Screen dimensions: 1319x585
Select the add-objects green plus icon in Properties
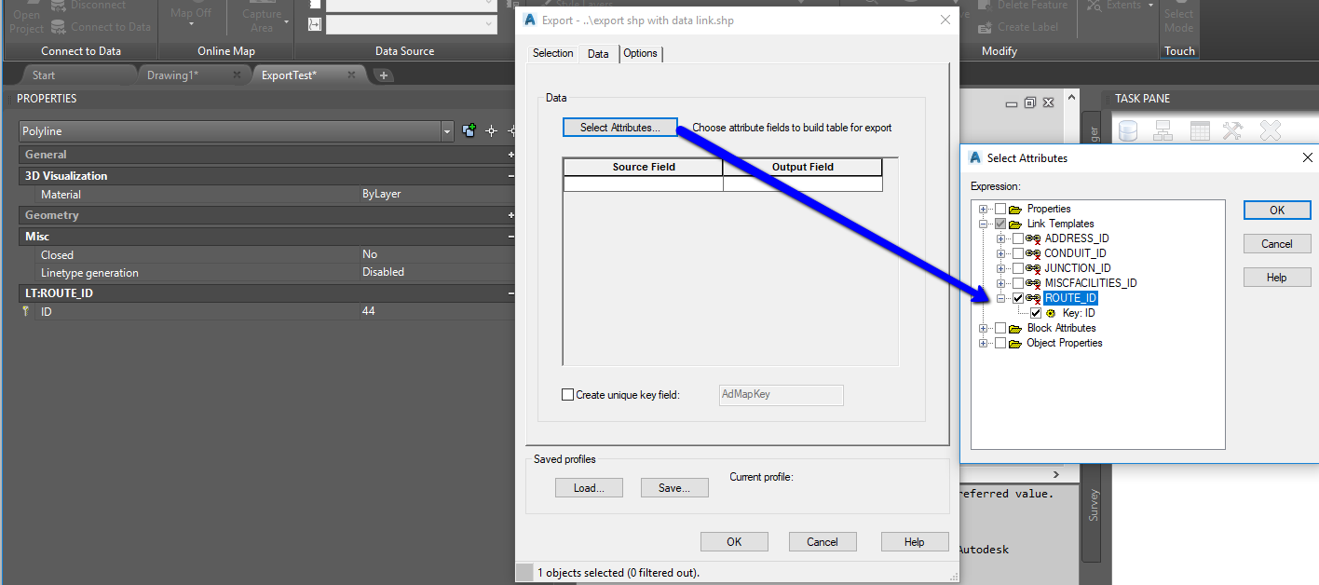pos(469,130)
